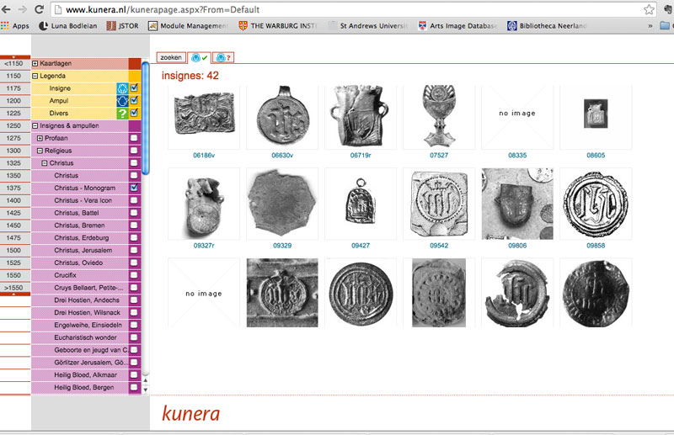The height and width of the screenshot is (435, 674).
Task: Uncheck the Christus - Monogram checkbox
Action: (x=134, y=188)
